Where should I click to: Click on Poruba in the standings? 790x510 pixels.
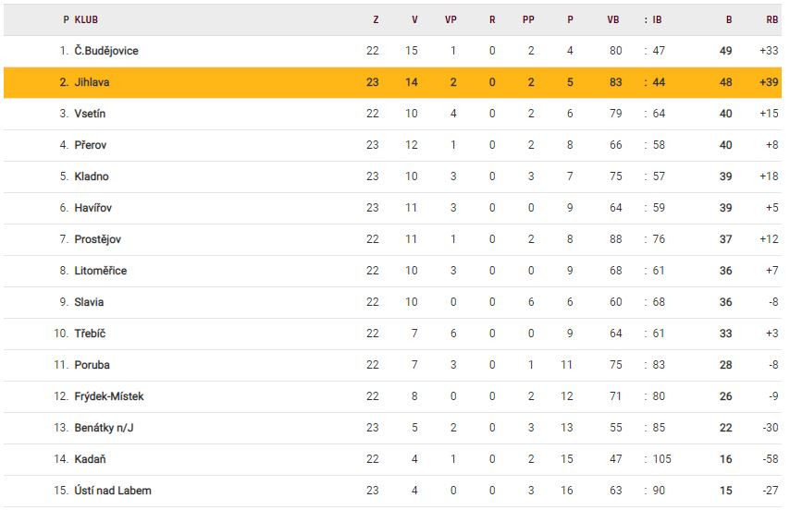tap(93, 365)
